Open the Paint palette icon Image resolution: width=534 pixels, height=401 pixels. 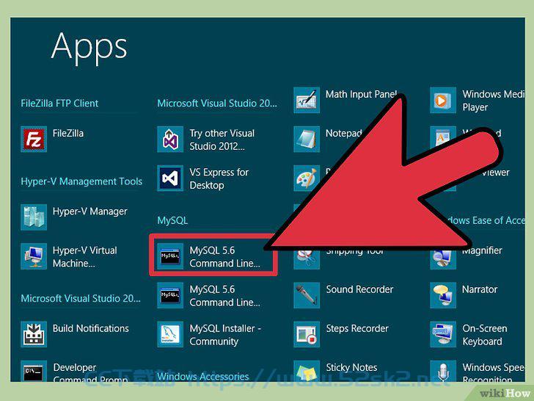point(307,178)
